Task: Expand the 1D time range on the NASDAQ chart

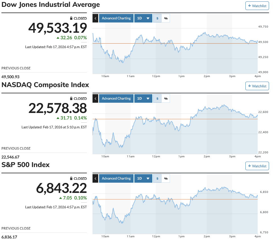Action: coord(143,98)
